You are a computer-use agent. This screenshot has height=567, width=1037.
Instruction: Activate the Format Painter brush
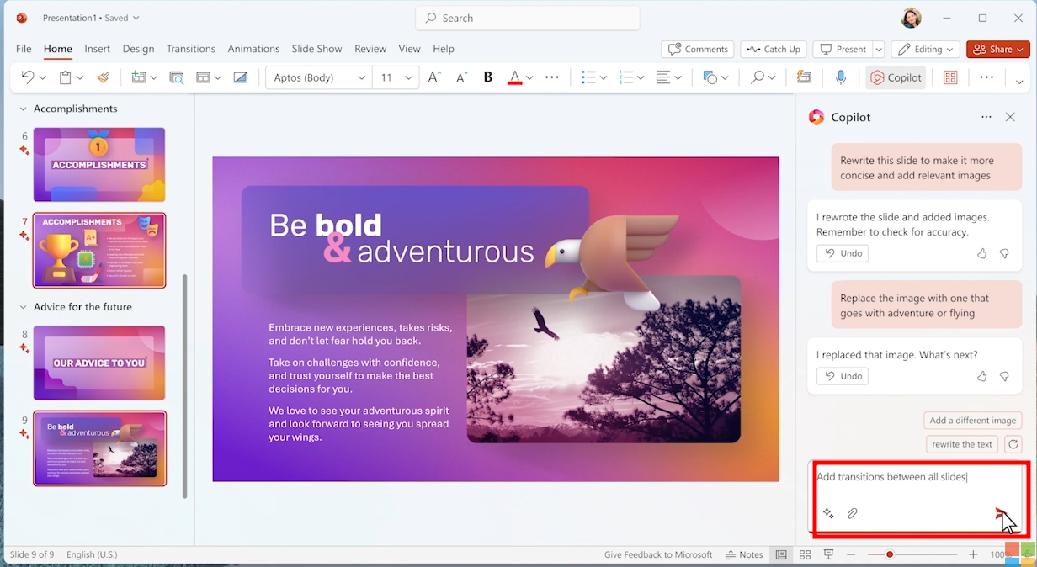point(103,77)
